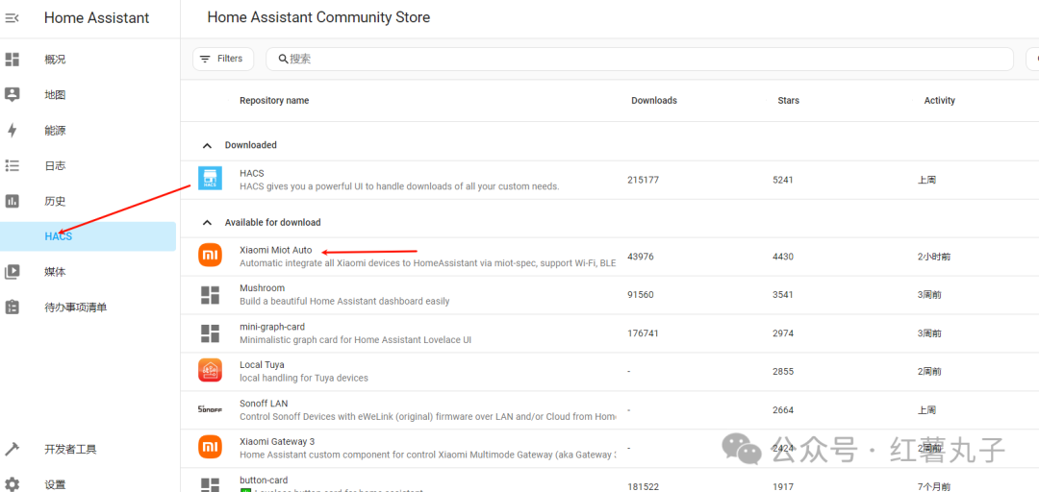Open the Sonoff LAN repository name
Screen dimensions: 1039x492
264,404
